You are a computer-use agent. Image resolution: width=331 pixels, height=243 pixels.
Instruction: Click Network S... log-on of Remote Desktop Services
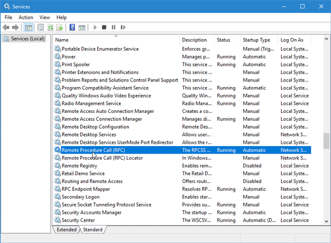pyautogui.click(x=293, y=134)
